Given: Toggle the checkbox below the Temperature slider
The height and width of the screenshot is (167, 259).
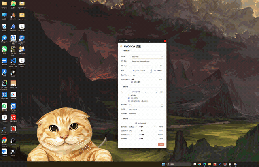Looking at the screenshot, I should [x=132, y=82].
